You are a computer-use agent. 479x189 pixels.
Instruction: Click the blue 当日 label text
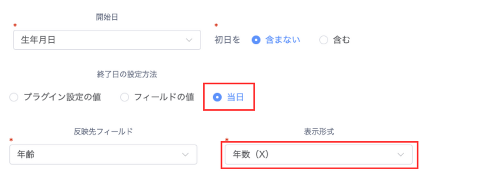click(235, 97)
